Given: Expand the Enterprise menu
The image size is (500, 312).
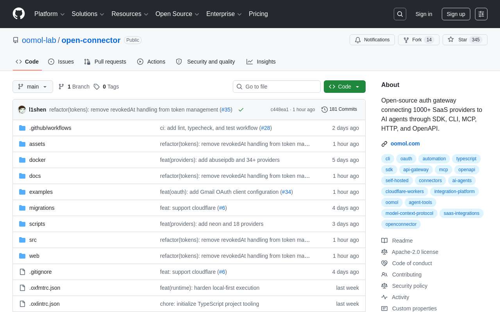Looking at the screenshot, I should pos(224,14).
